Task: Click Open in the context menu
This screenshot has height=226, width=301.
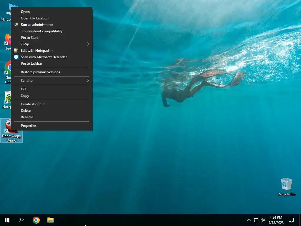Action: 51,12
